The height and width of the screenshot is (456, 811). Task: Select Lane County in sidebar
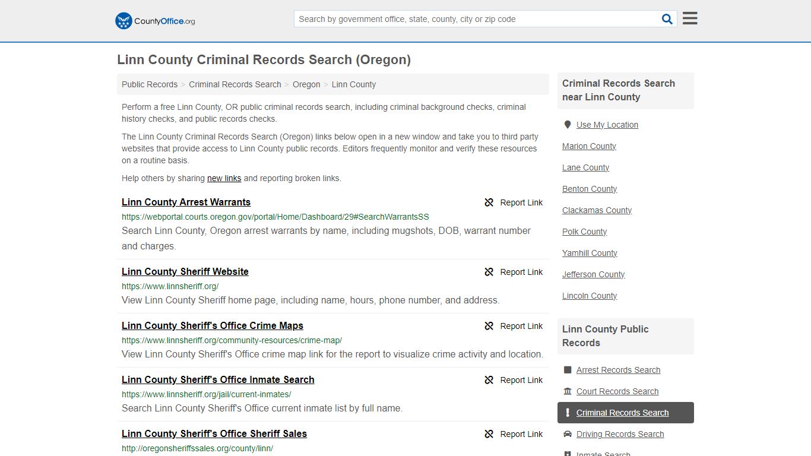coord(585,167)
